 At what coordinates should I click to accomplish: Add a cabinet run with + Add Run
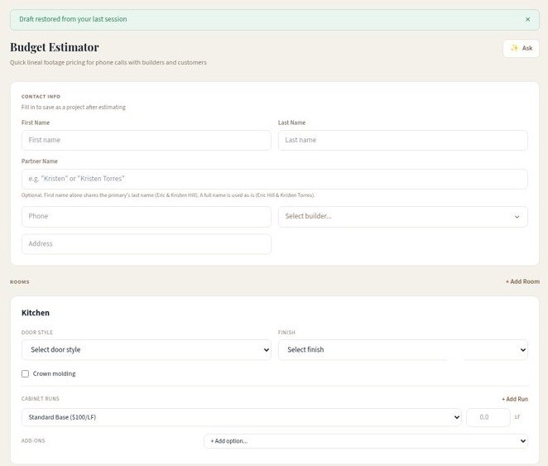click(x=515, y=399)
